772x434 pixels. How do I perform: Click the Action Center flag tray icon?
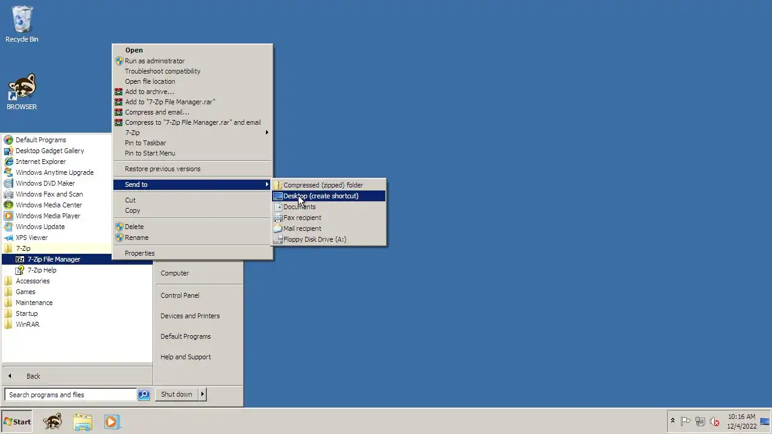[686, 421]
